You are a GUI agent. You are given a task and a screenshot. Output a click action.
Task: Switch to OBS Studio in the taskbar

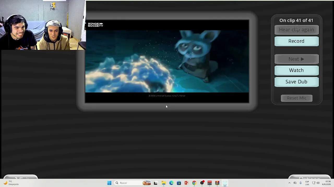coord(202,183)
